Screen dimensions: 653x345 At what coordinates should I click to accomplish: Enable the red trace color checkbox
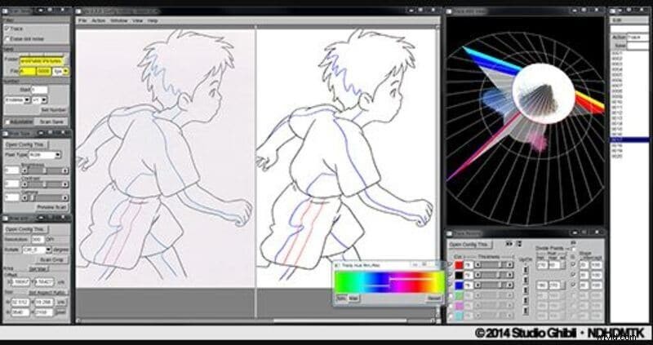coord(450,265)
